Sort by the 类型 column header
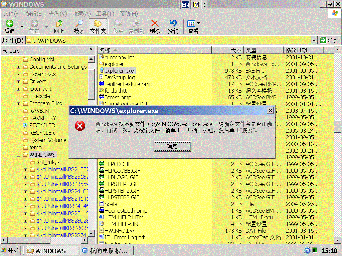This screenshot has height=256, width=342. coord(263,50)
